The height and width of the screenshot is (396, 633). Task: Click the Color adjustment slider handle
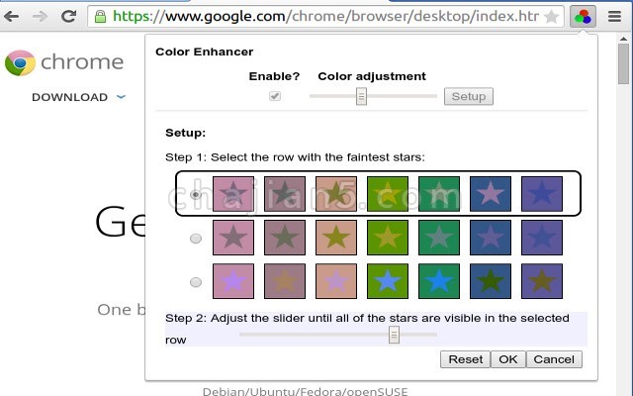pos(361,97)
